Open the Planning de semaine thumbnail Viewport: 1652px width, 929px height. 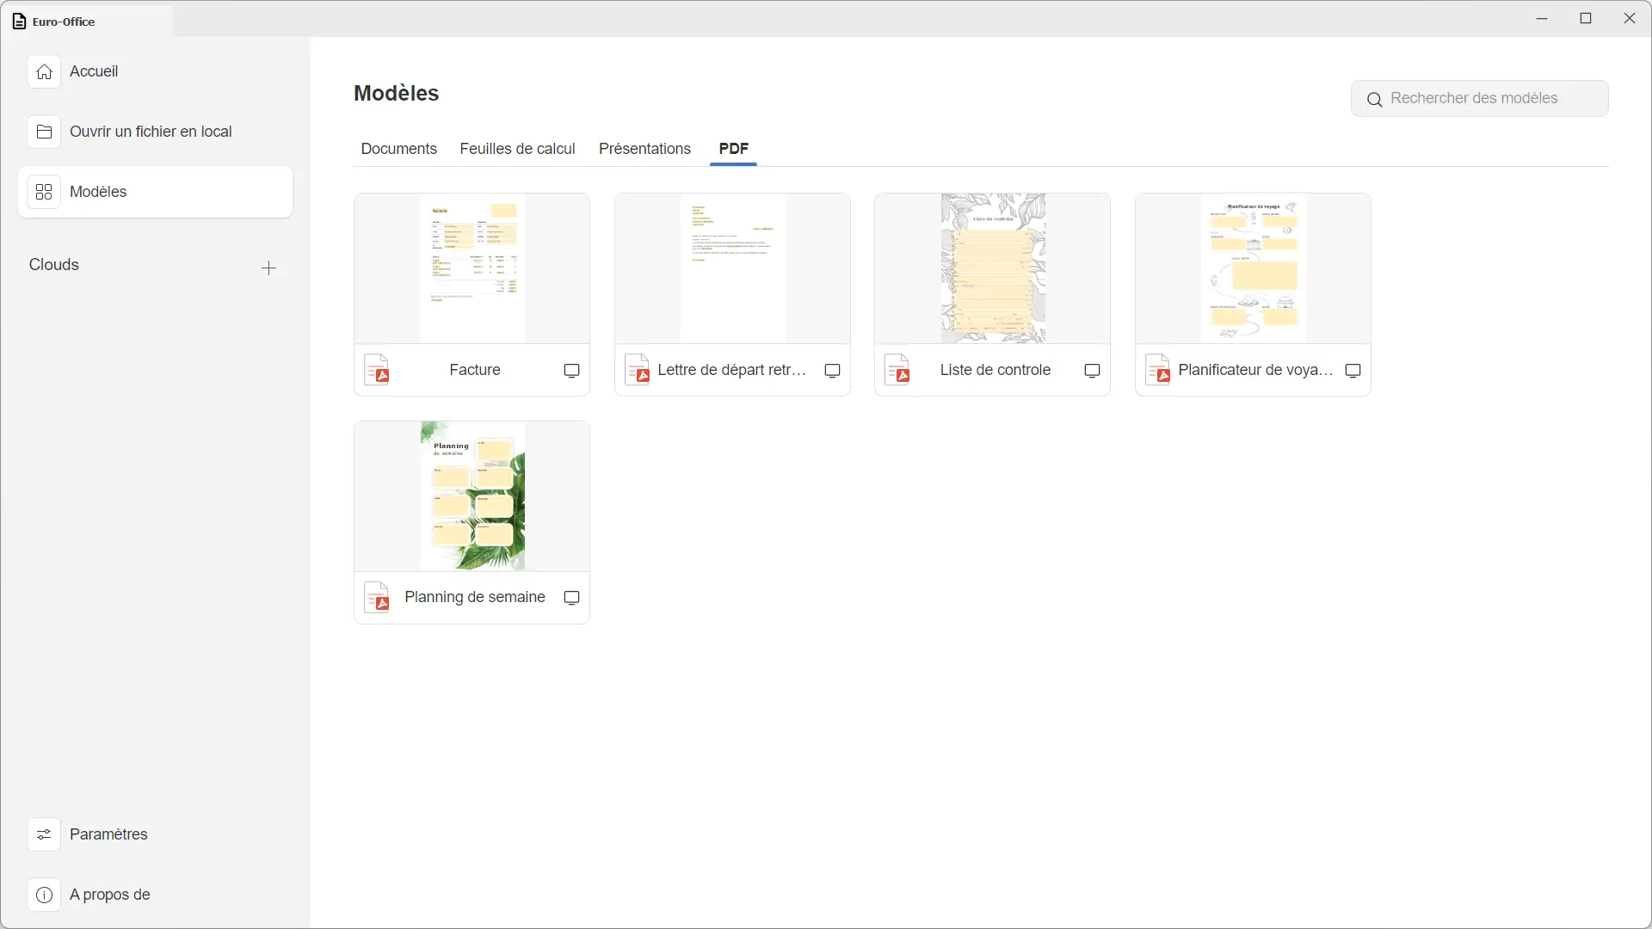click(472, 496)
